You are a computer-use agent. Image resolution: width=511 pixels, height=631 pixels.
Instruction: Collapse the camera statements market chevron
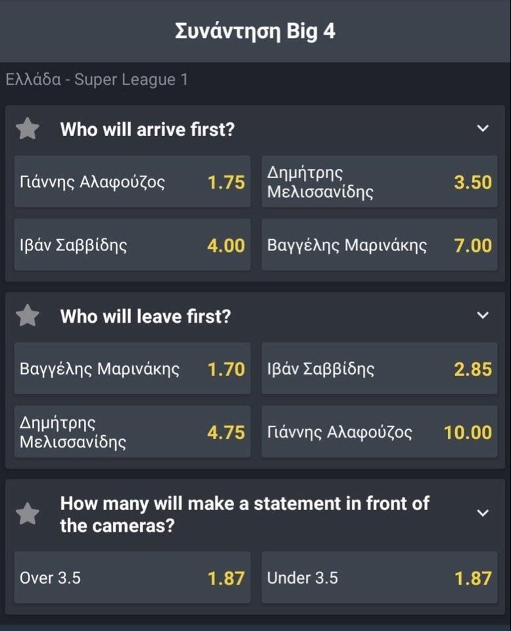pos(483,513)
